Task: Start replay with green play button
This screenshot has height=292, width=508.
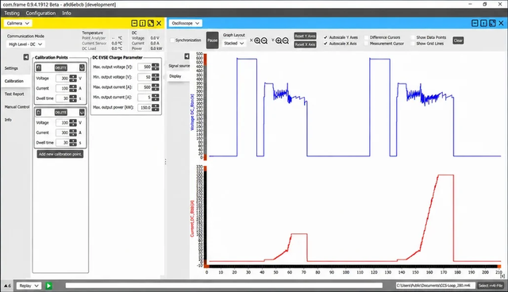Action: (48, 286)
